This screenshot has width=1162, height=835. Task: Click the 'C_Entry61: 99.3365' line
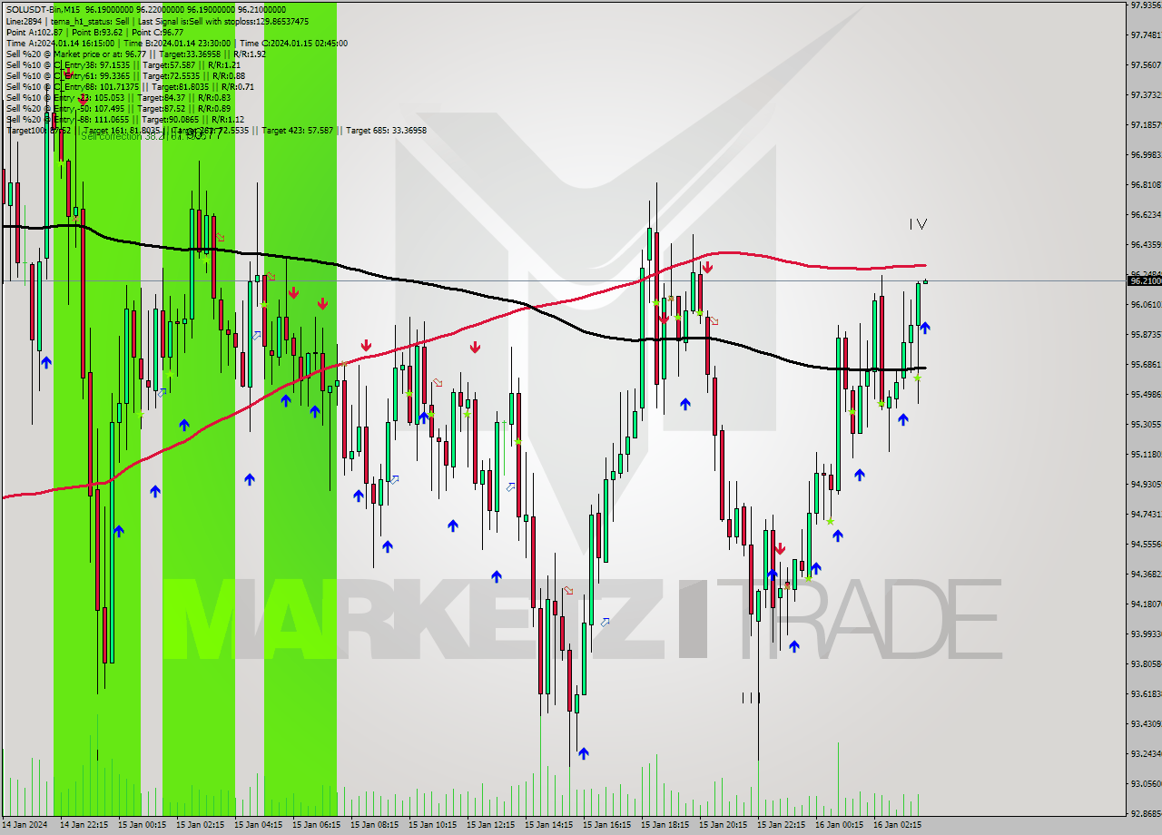pyautogui.click(x=125, y=75)
